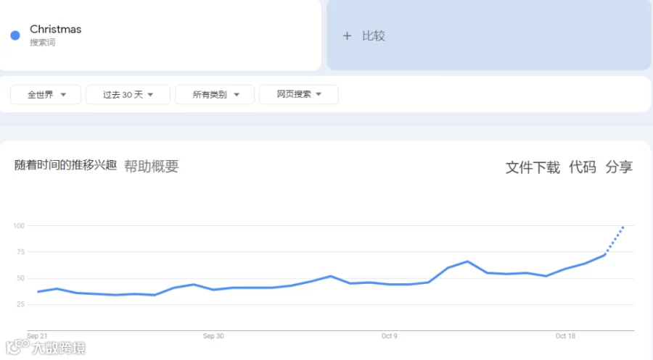This screenshot has height=360, width=653.
Task: Select the Christmas search term field
Action: pos(160,35)
